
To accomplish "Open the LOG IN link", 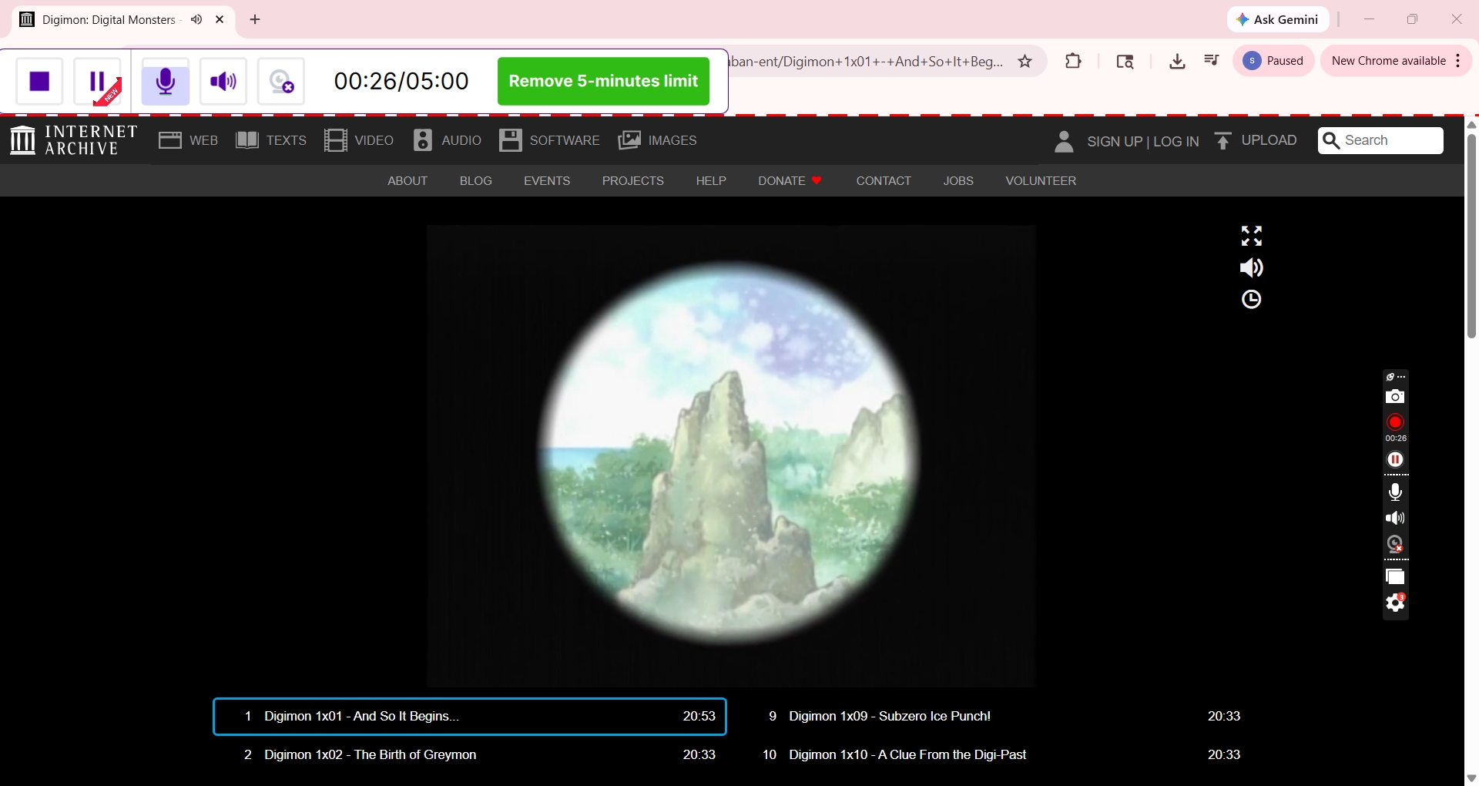I will click(x=1176, y=141).
